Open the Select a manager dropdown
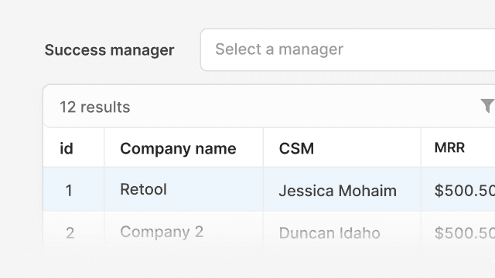The width and height of the screenshot is (495, 278). 348,49
